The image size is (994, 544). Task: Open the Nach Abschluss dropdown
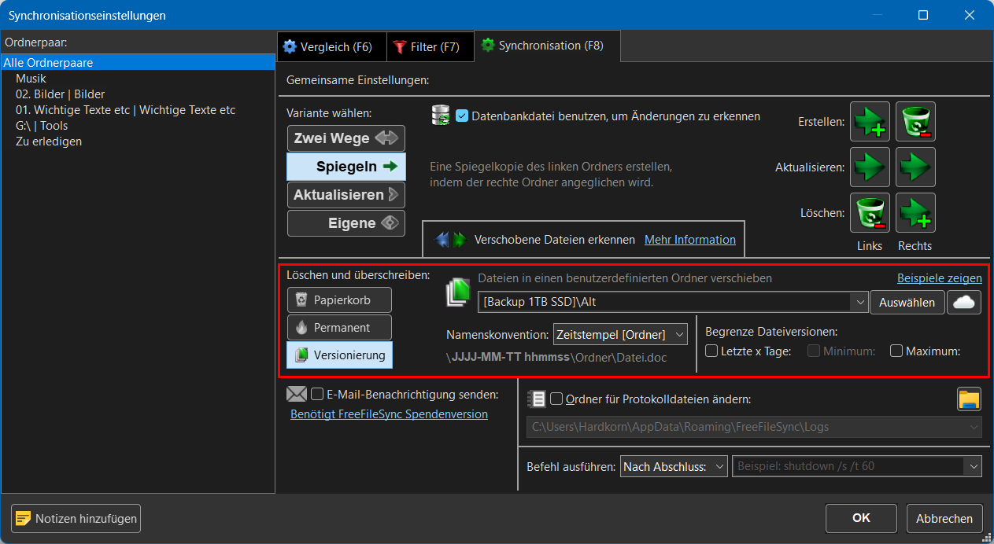point(674,466)
